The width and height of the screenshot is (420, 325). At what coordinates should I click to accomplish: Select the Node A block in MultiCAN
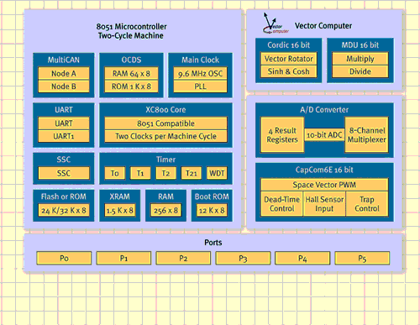(x=64, y=73)
